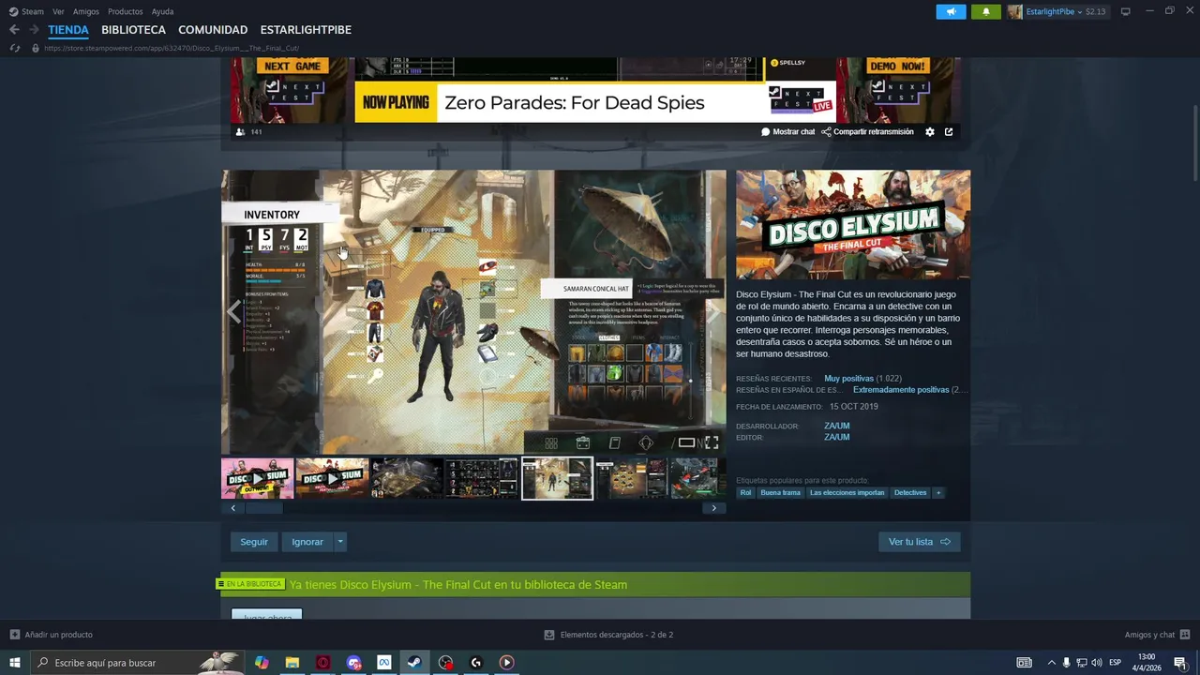The height and width of the screenshot is (675, 1200).
Task: Click the Steam icon in the taskbar
Action: [x=414, y=663]
